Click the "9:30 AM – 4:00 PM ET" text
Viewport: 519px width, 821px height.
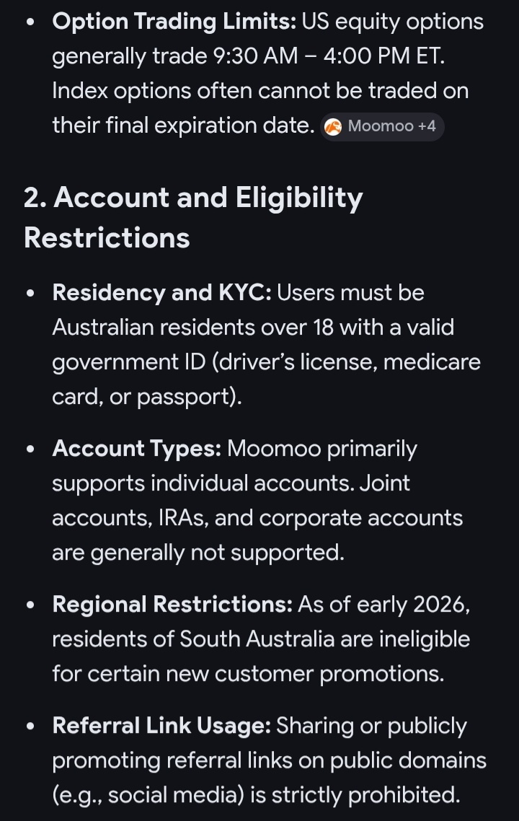click(328, 56)
